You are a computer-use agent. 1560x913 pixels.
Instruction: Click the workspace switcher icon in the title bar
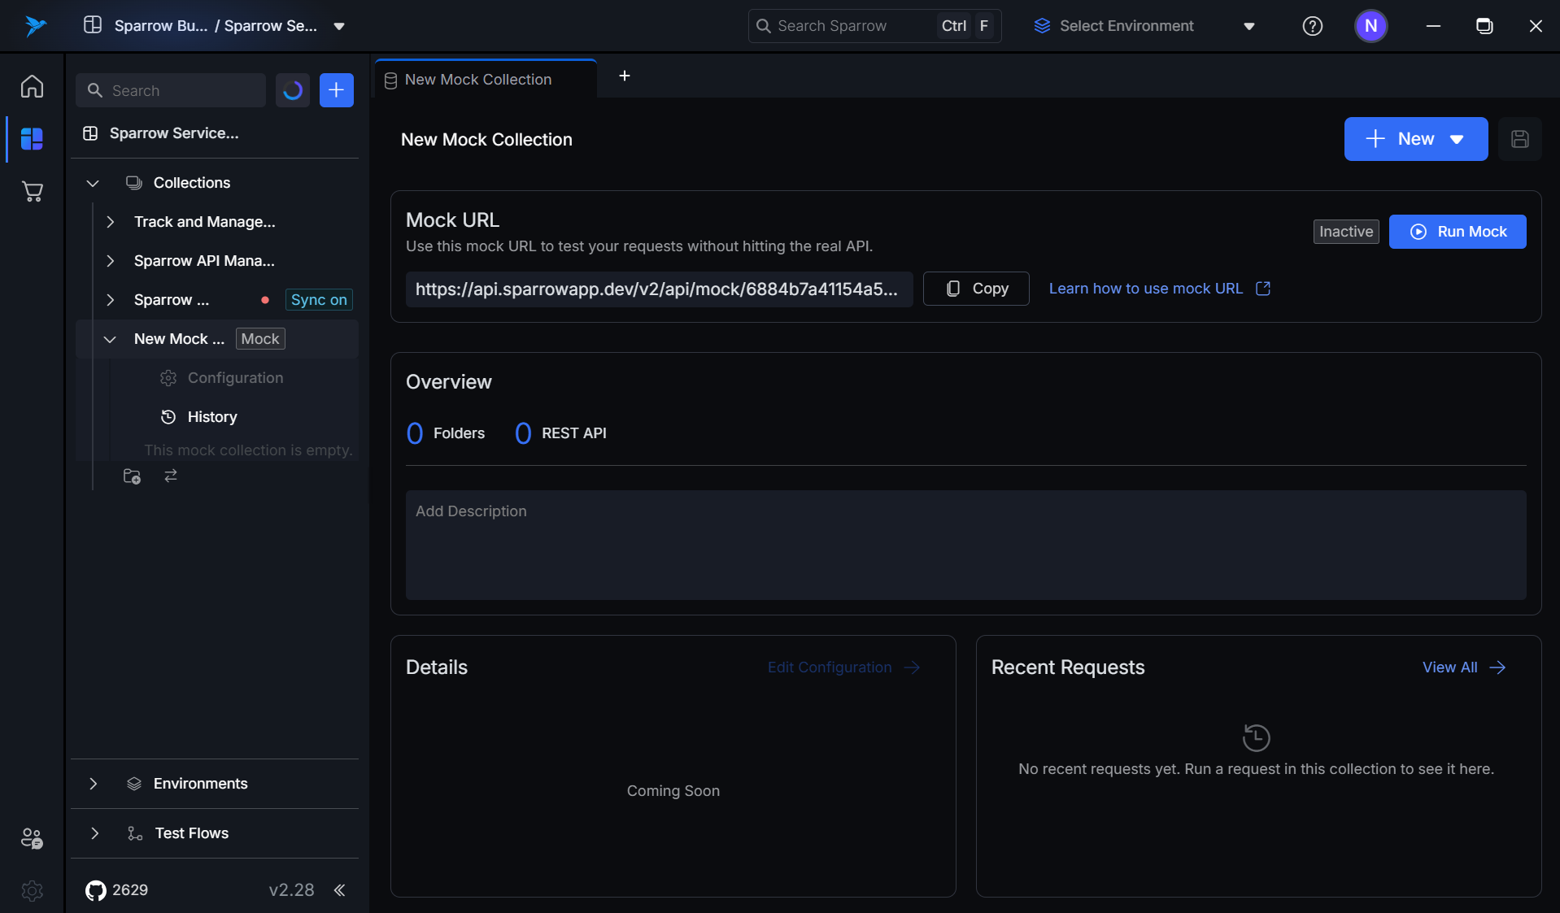coord(93,25)
